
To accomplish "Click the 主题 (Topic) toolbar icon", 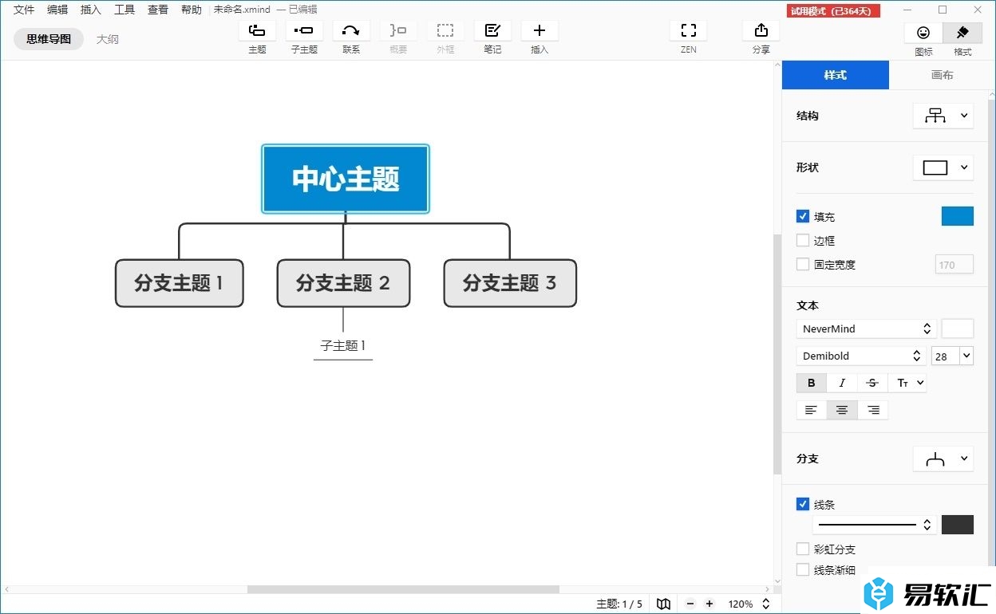I will 257,31.
